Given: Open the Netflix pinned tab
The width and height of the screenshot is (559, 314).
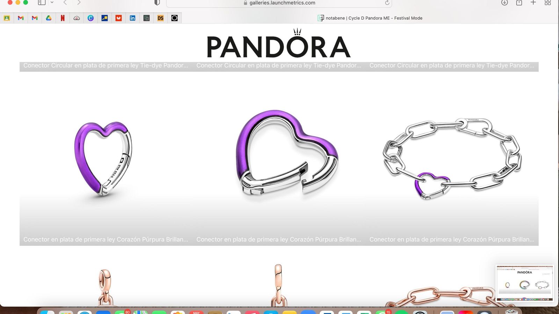Looking at the screenshot, I should tap(63, 18).
